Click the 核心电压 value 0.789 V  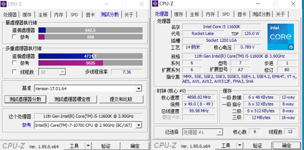point(248,47)
